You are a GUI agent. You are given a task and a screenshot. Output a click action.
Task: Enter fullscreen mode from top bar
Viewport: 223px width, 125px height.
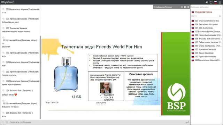(x=211, y=2)
